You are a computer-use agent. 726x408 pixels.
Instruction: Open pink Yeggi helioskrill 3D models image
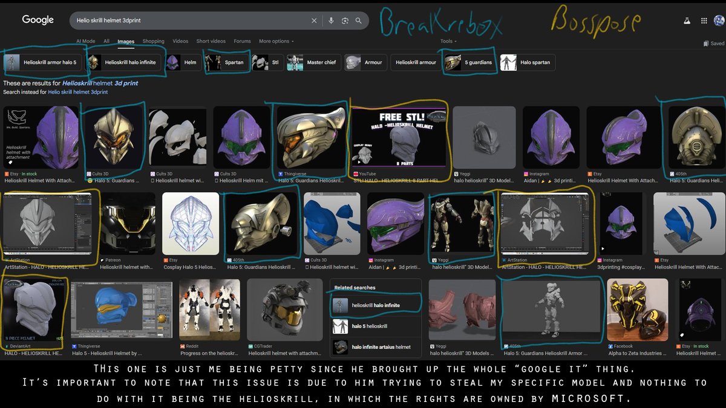[x=462, y=309]
